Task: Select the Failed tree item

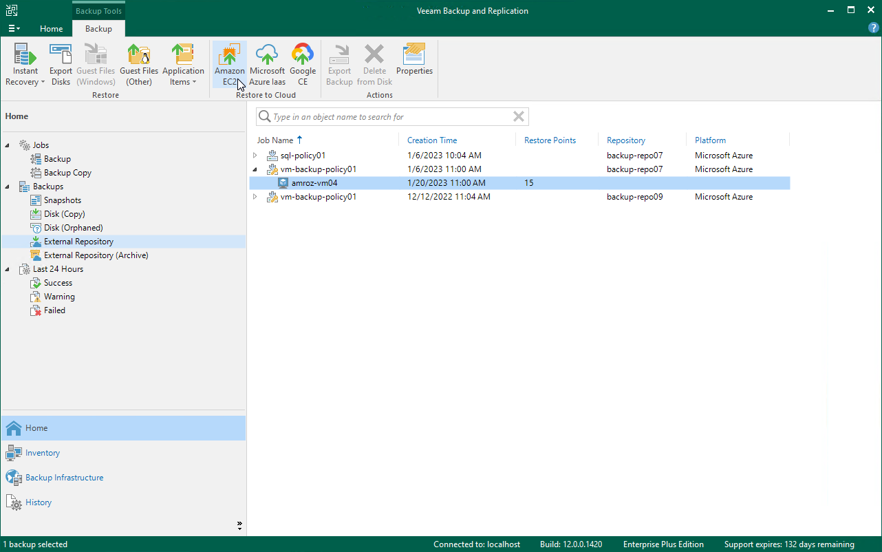Action: pos(54,310)
